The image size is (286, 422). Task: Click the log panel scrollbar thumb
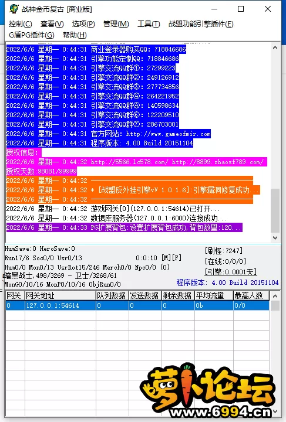click(x=275, y=211)
